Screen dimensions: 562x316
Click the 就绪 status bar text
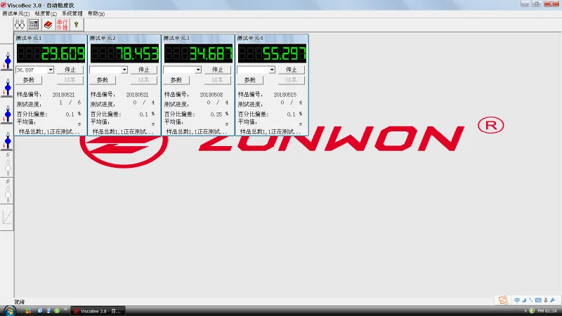coord(20,302)
